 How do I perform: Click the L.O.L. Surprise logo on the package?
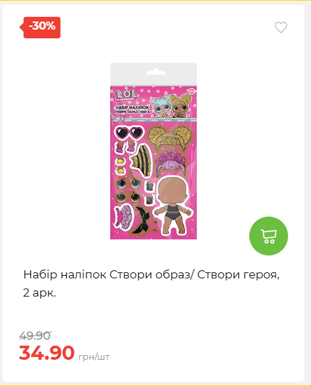(126, 95)
